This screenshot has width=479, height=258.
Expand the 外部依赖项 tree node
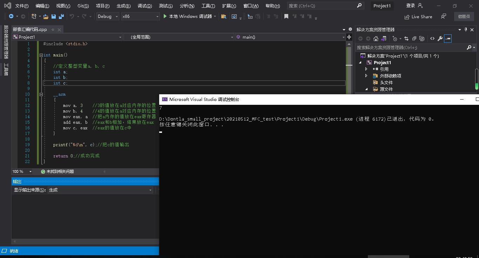point(366,76)
